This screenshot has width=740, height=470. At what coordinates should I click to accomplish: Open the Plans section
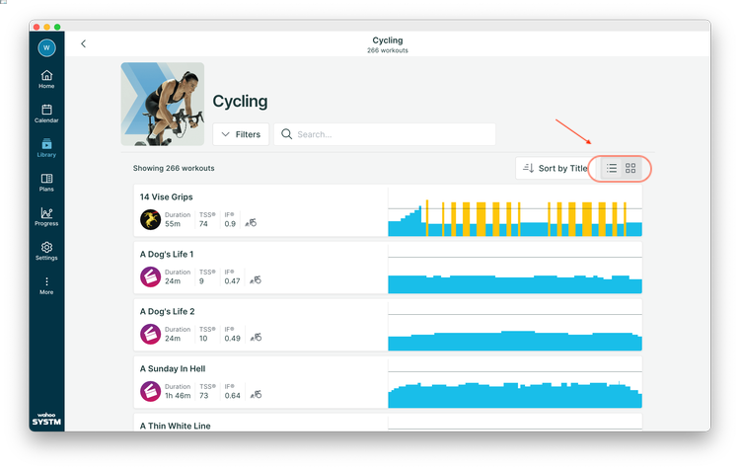click(46, 183)
